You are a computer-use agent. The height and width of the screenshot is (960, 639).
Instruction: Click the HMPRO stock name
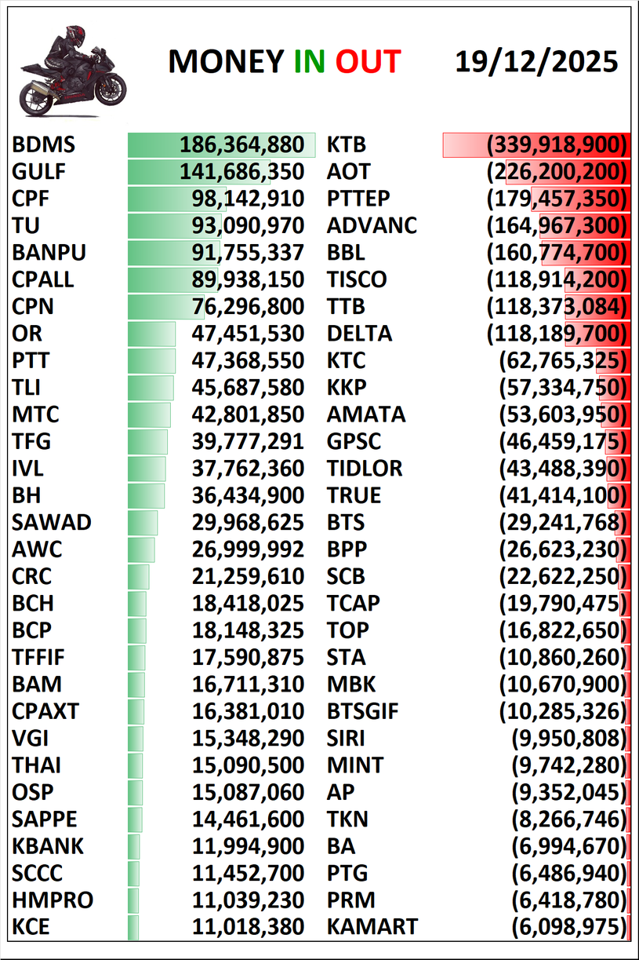(x=53, y=900)
